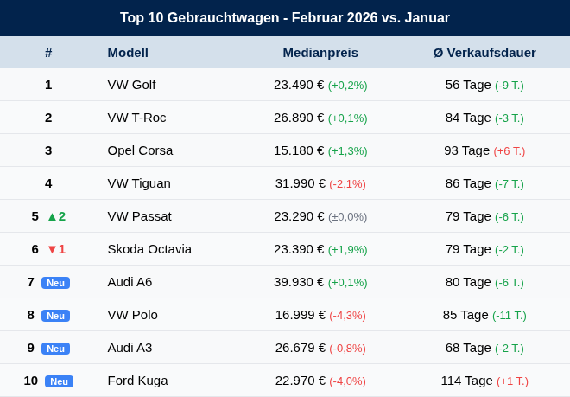Click the Neu badge next to Audi A6
The width and height of the screenshot is (570, 397).
click(55, 283)
